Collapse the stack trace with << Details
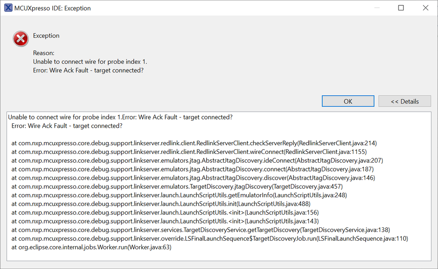This screenshot has height=269, width=438. [405, 101]
